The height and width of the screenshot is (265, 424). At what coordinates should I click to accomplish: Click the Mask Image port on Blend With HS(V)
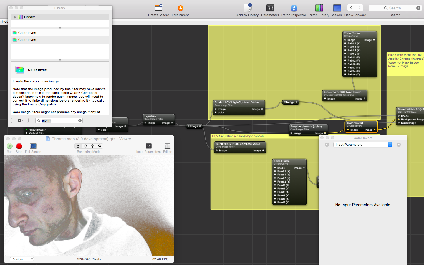click(399, 123)
